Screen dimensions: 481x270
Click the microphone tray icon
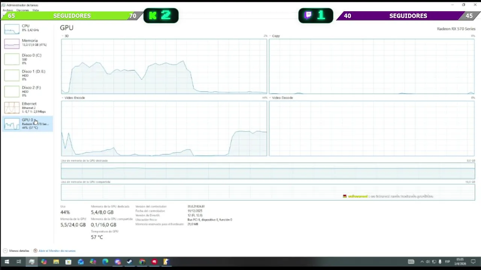[440, 262]
